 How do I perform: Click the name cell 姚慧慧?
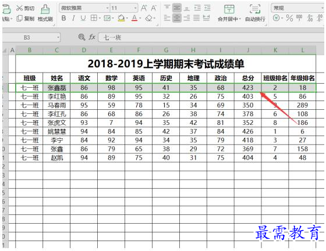coord(56,131)
